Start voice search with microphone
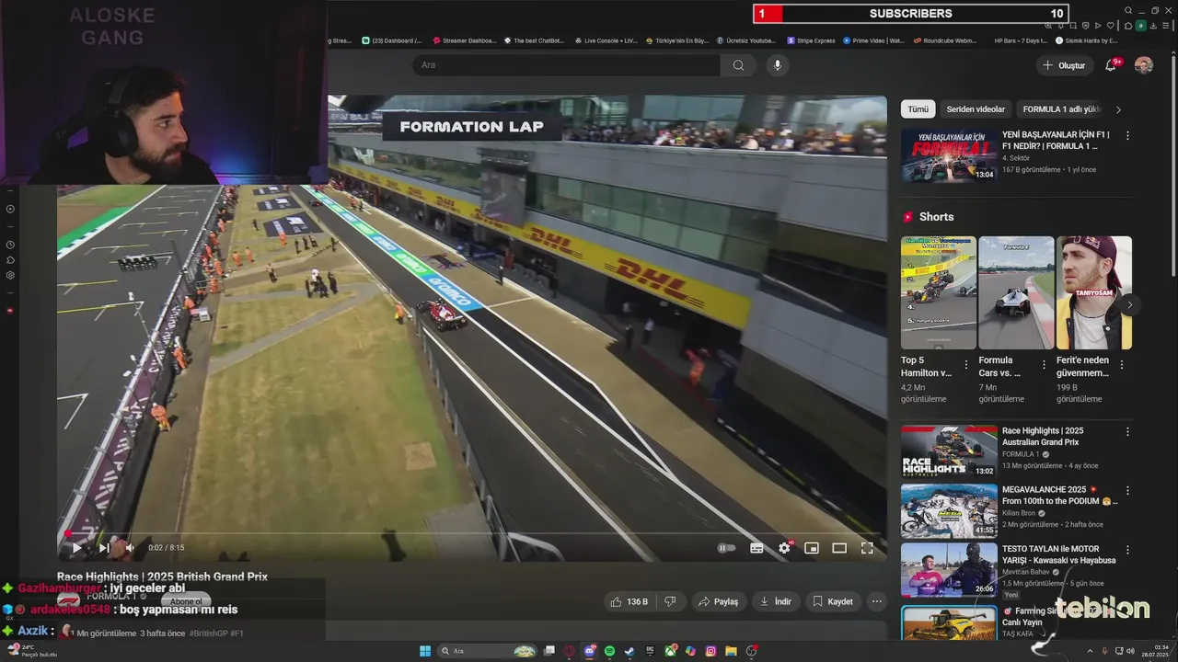This screenshot has height=662, width=1178. coord(778,65)
